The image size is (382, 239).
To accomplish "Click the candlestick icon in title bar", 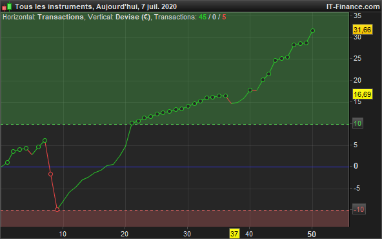I will (7, 6).
